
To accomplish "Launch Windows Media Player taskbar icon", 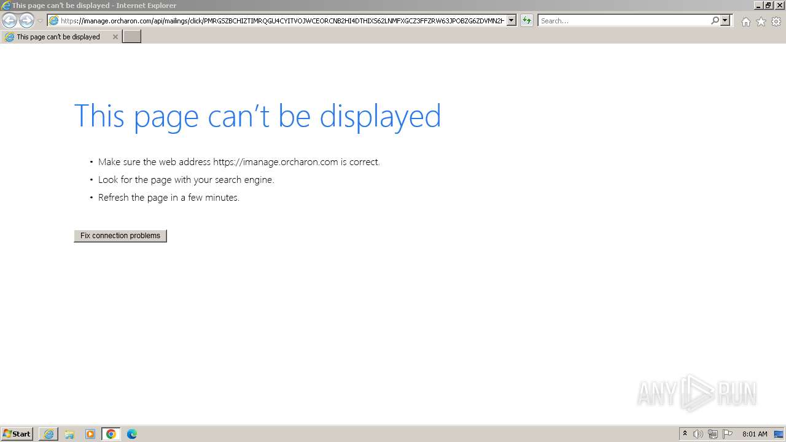I will [90, 434].
